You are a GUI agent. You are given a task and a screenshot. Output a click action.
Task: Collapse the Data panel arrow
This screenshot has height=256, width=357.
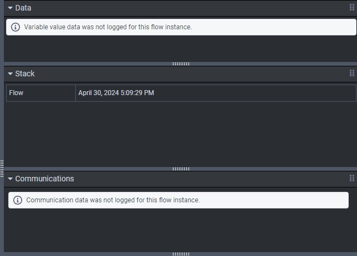(10, 8)
